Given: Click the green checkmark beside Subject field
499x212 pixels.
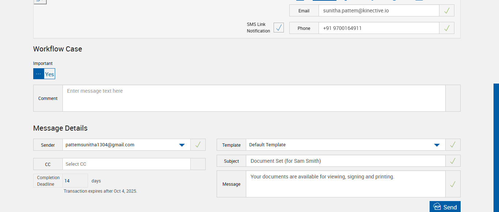Looking at the screenshot, I should click(453, 161).
